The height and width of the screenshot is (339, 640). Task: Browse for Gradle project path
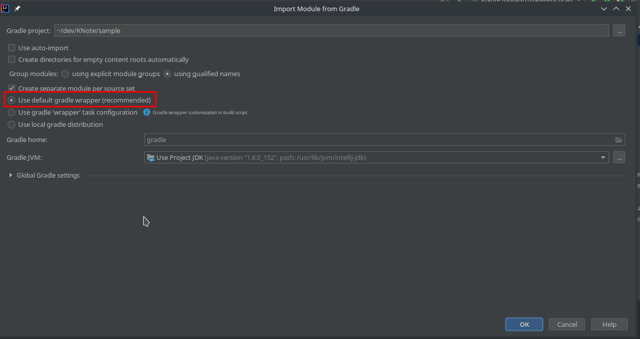[x=619, y=30]
